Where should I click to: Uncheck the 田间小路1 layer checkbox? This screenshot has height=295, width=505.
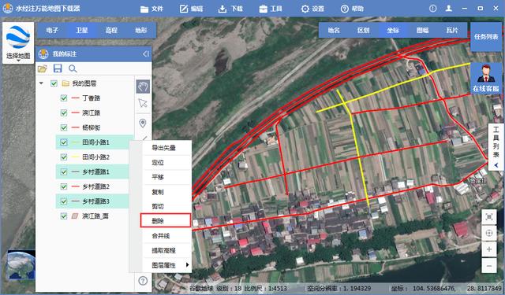(x=64, y=142)
